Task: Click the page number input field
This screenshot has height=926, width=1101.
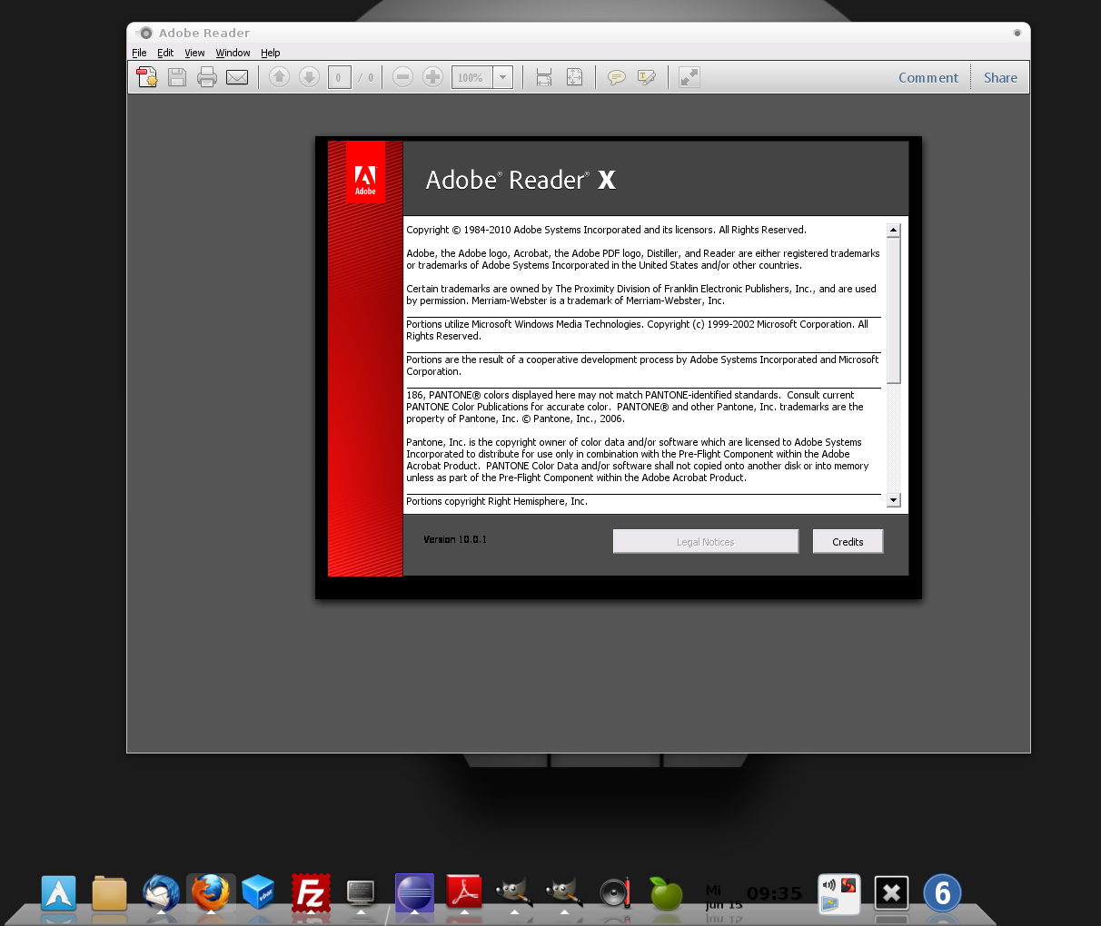Action: 339,77
